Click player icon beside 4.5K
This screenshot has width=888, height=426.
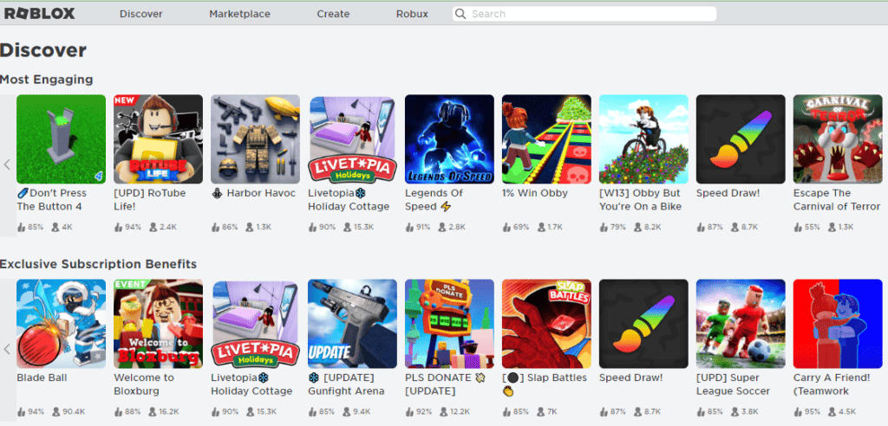pyautogui.click(x=832, y=412)
